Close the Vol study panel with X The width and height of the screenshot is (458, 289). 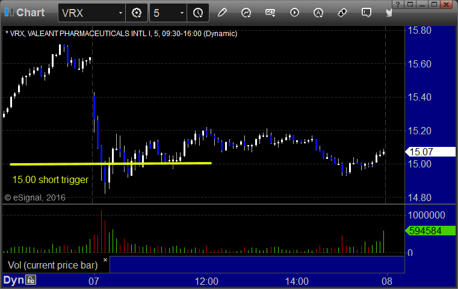tap(105, 259)
